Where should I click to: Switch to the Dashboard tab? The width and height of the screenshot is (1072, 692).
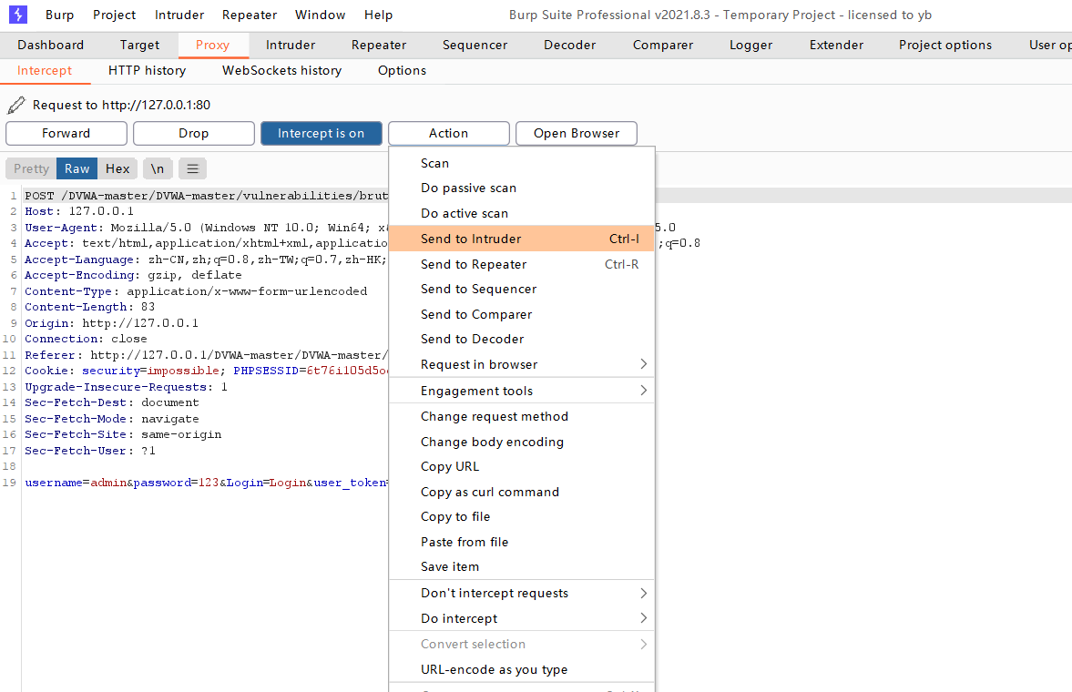pyautogui.click(x=51, y=46)
